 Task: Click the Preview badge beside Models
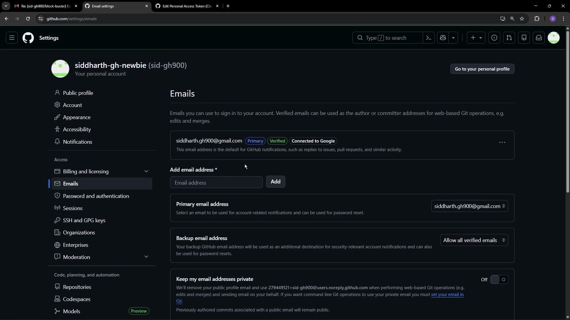click(139, 311)
